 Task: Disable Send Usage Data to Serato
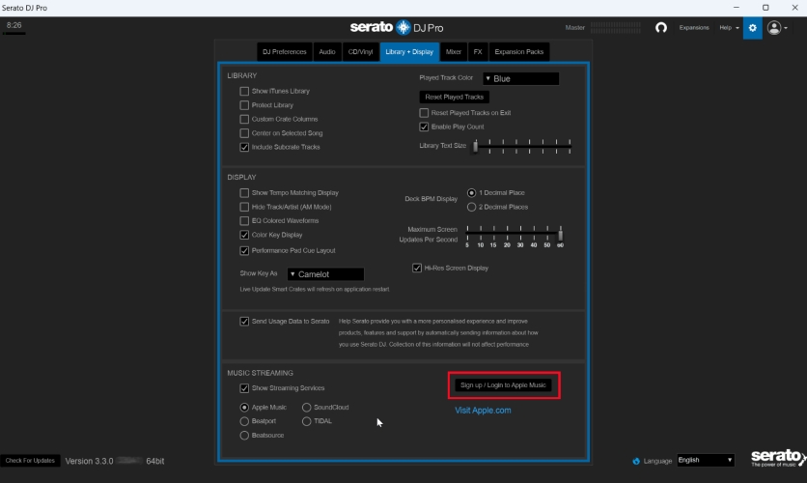244,322
